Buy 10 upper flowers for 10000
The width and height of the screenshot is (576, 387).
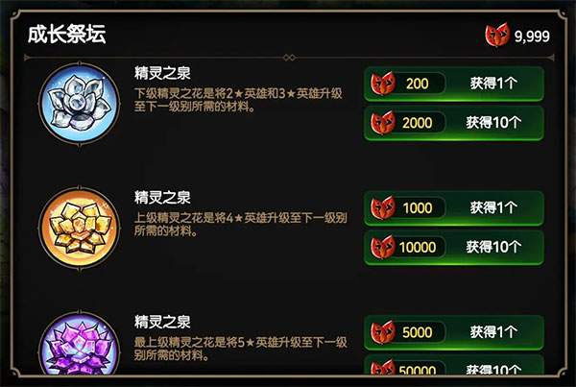[x=454, y=247]
